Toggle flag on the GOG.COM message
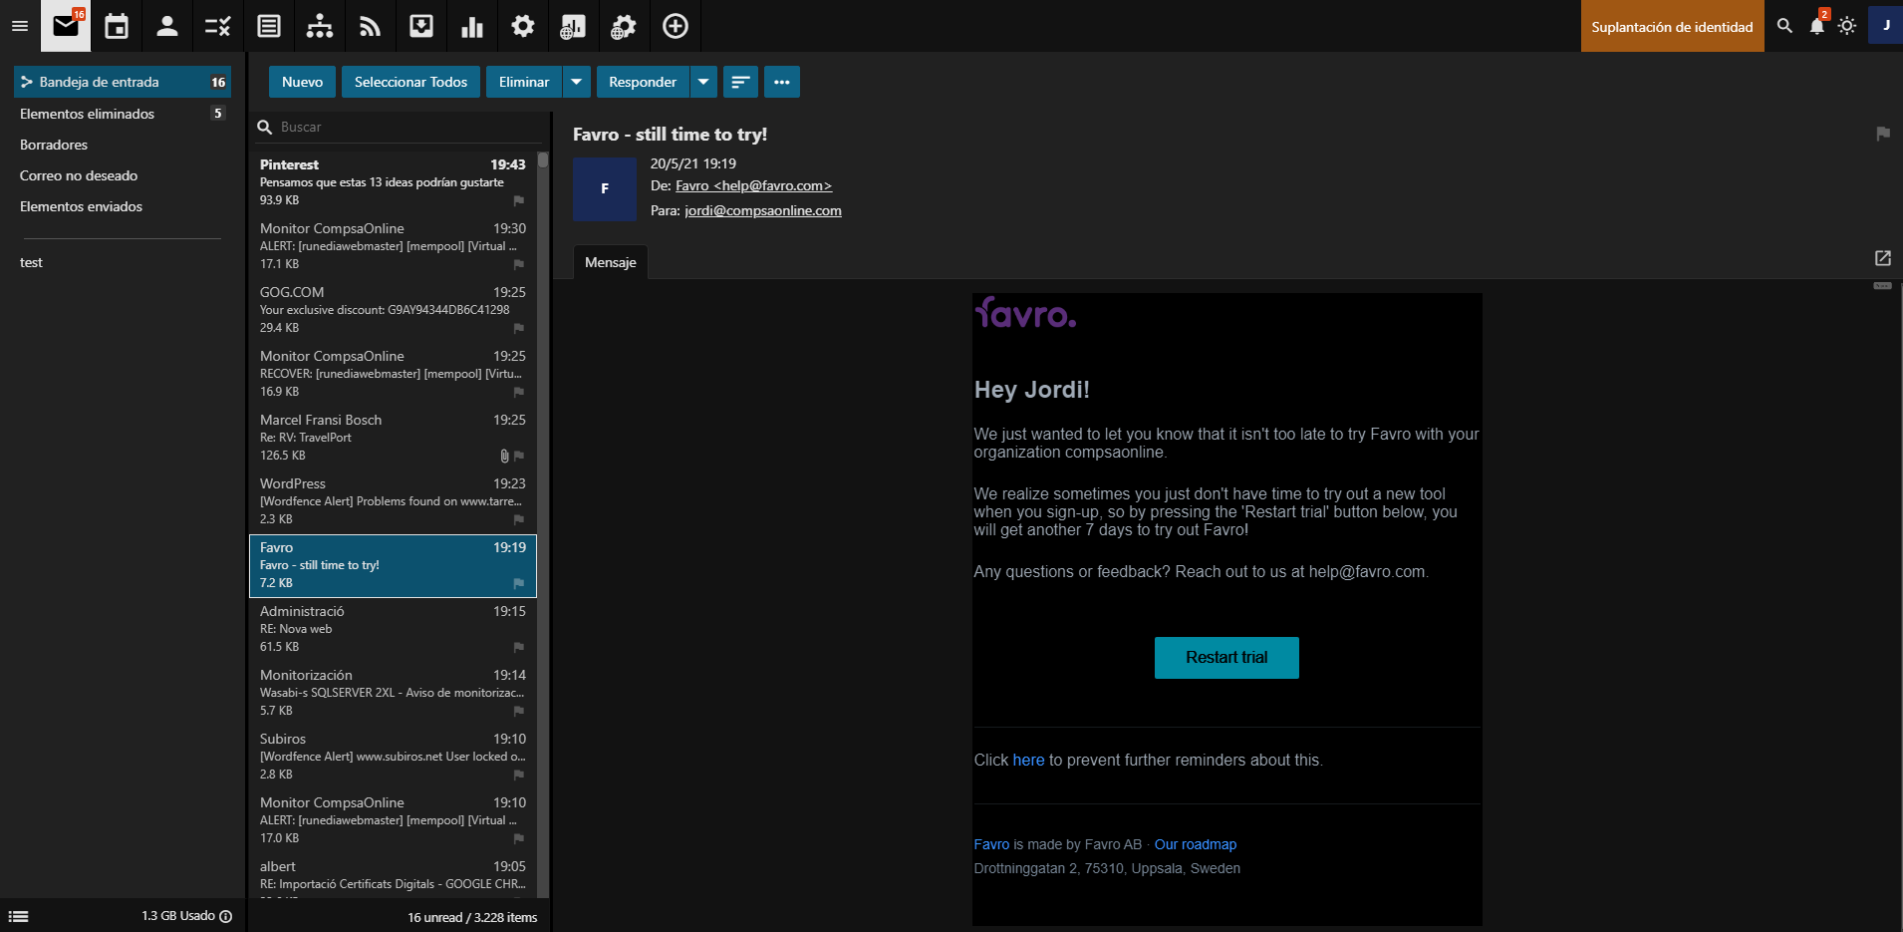This screenshot has height=932, width=1903. point(518,328)
